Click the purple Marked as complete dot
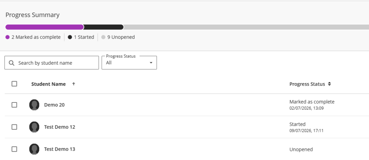The image size is (369, 160). coord(8,37)
